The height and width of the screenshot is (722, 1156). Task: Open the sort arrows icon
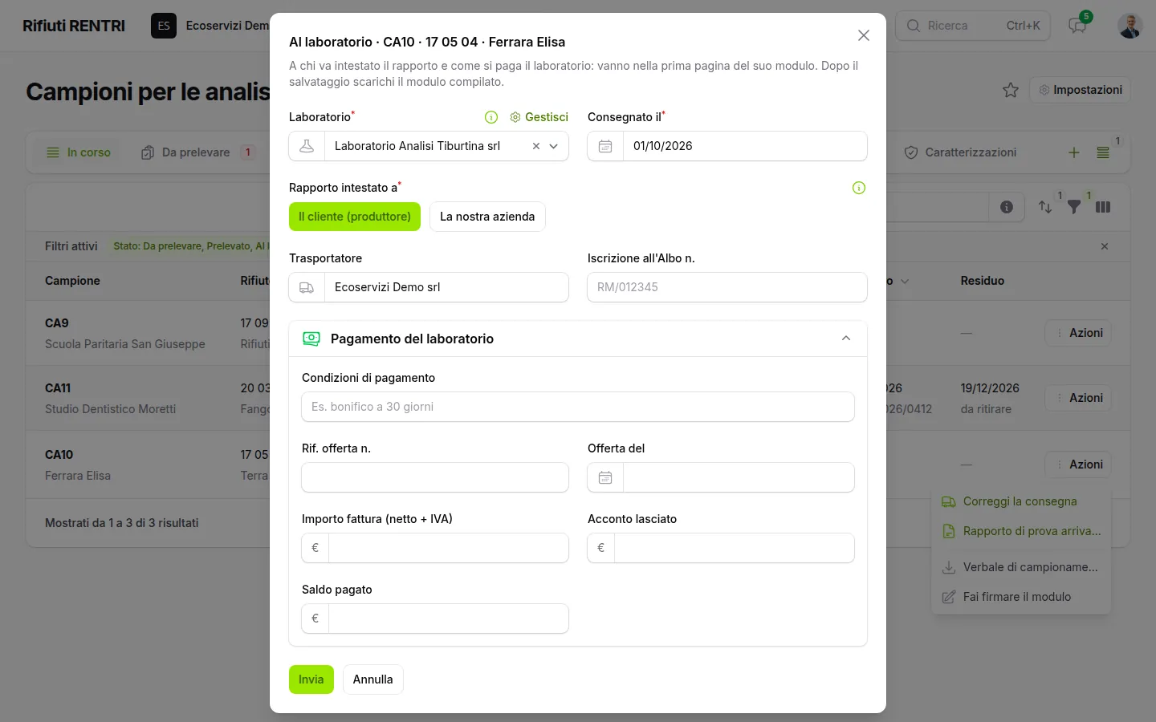pyautogui.click(x=1045, y=207)
